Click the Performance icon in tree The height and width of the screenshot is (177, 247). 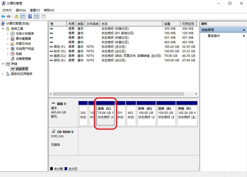pyautogui.click(x=12, y=54)
